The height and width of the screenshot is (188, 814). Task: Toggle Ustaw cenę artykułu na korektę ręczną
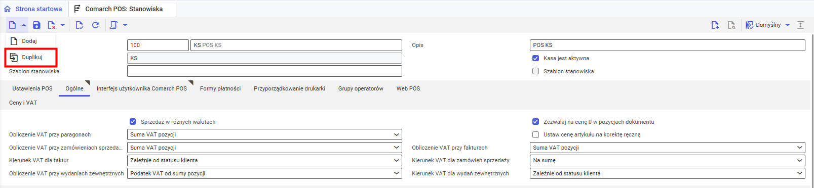[535, 134]
